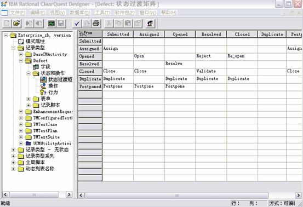Click the Cut scissors toolbar icon
This screenshot has width=303, height=207.
(x=109, y=24)
